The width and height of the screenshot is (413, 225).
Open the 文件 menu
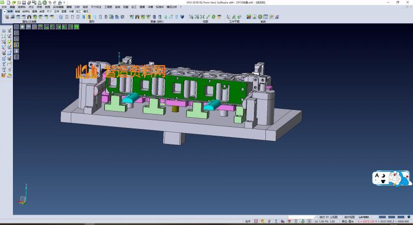[x=4, y=7]
